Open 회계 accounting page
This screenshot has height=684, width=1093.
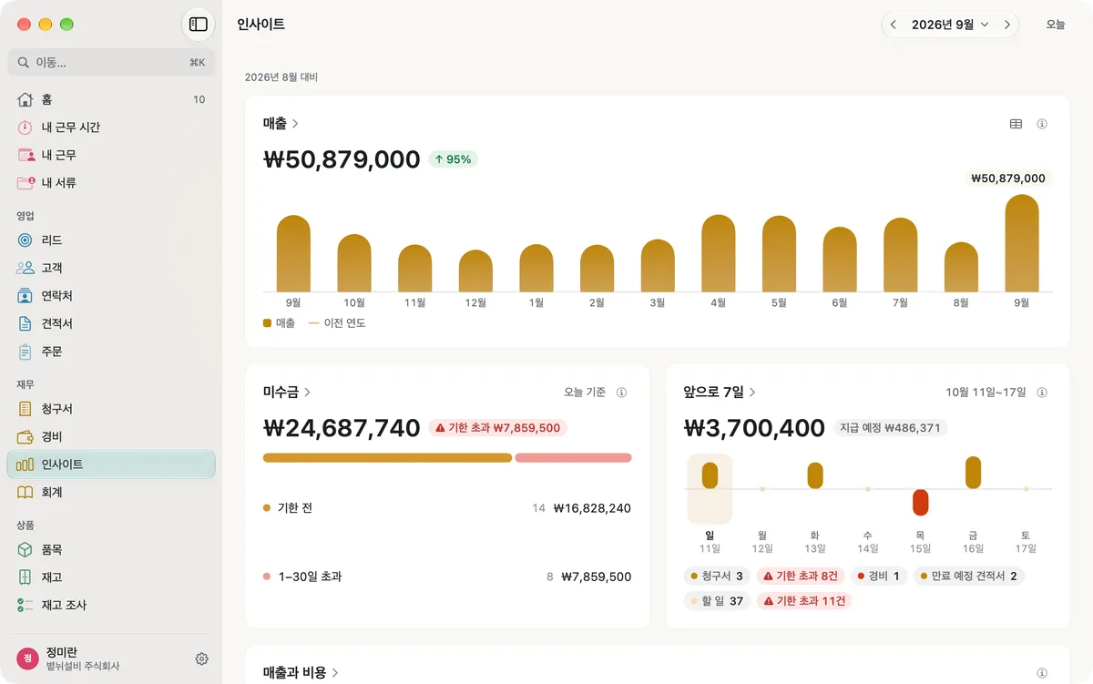pos(111,492)
